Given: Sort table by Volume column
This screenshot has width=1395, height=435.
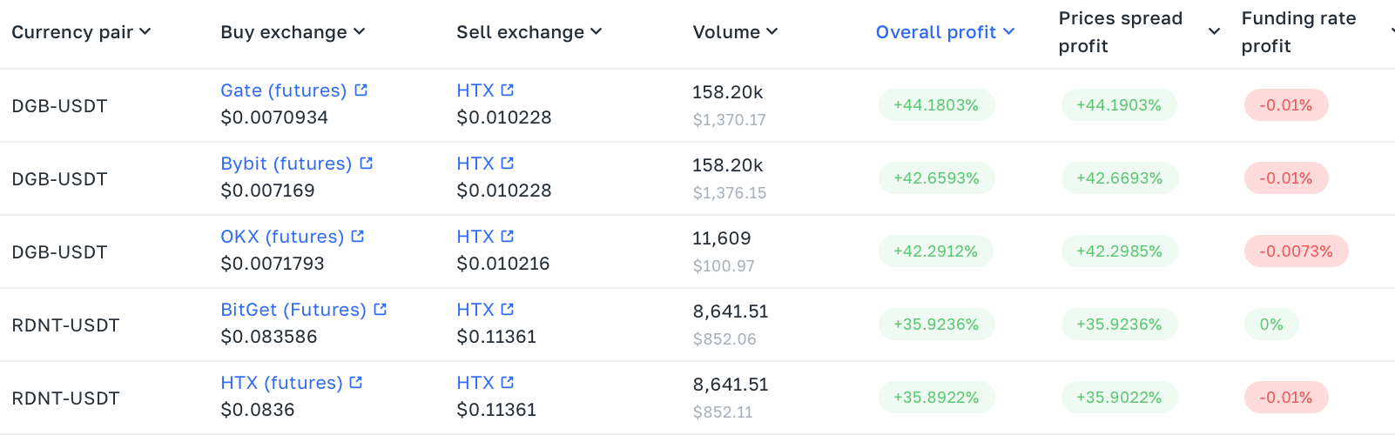Looking at the screenshot, I should tap(735, 32).
